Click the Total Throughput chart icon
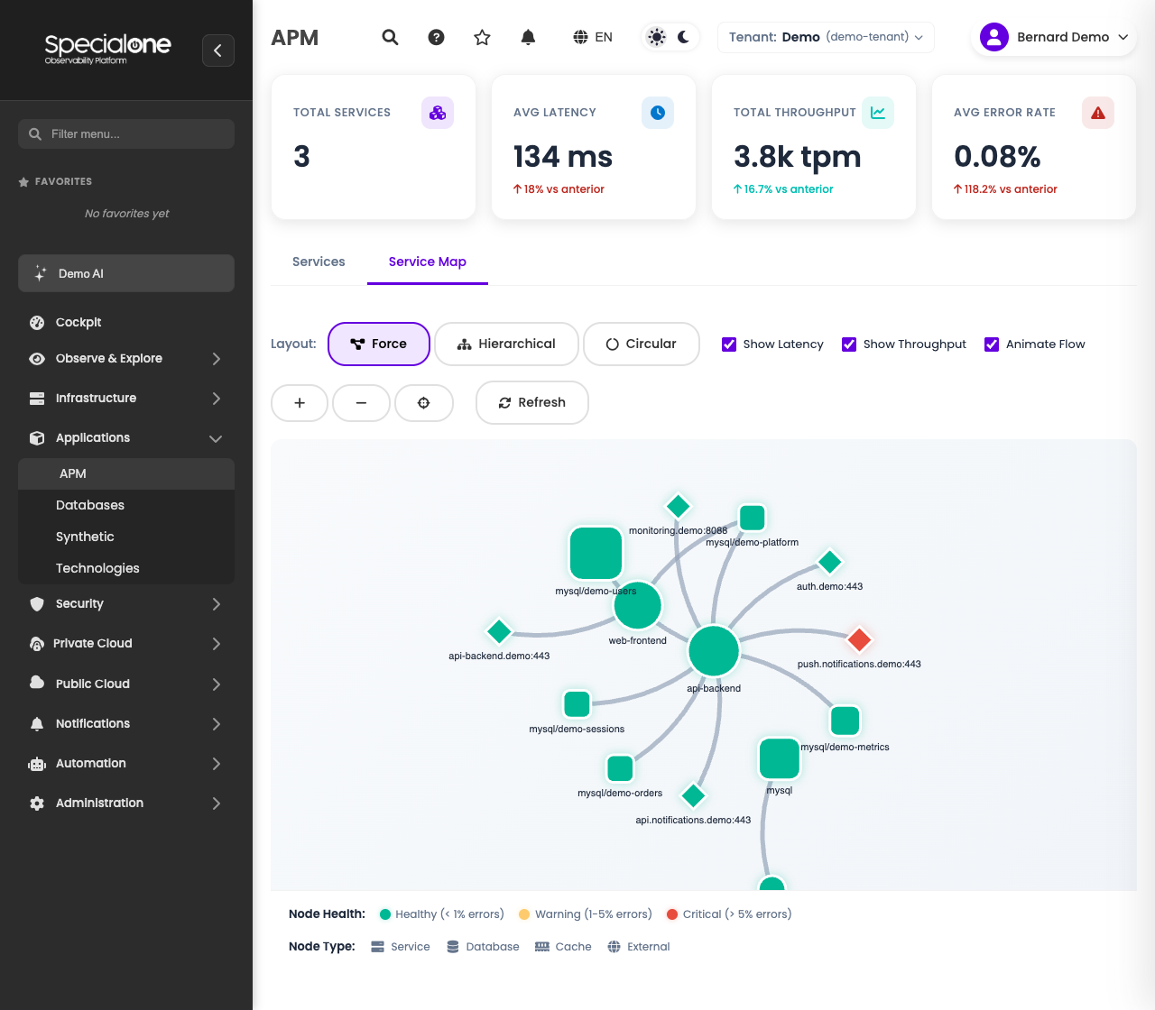This screenshot has height=1010, width=1155. [x=878, y=113]
